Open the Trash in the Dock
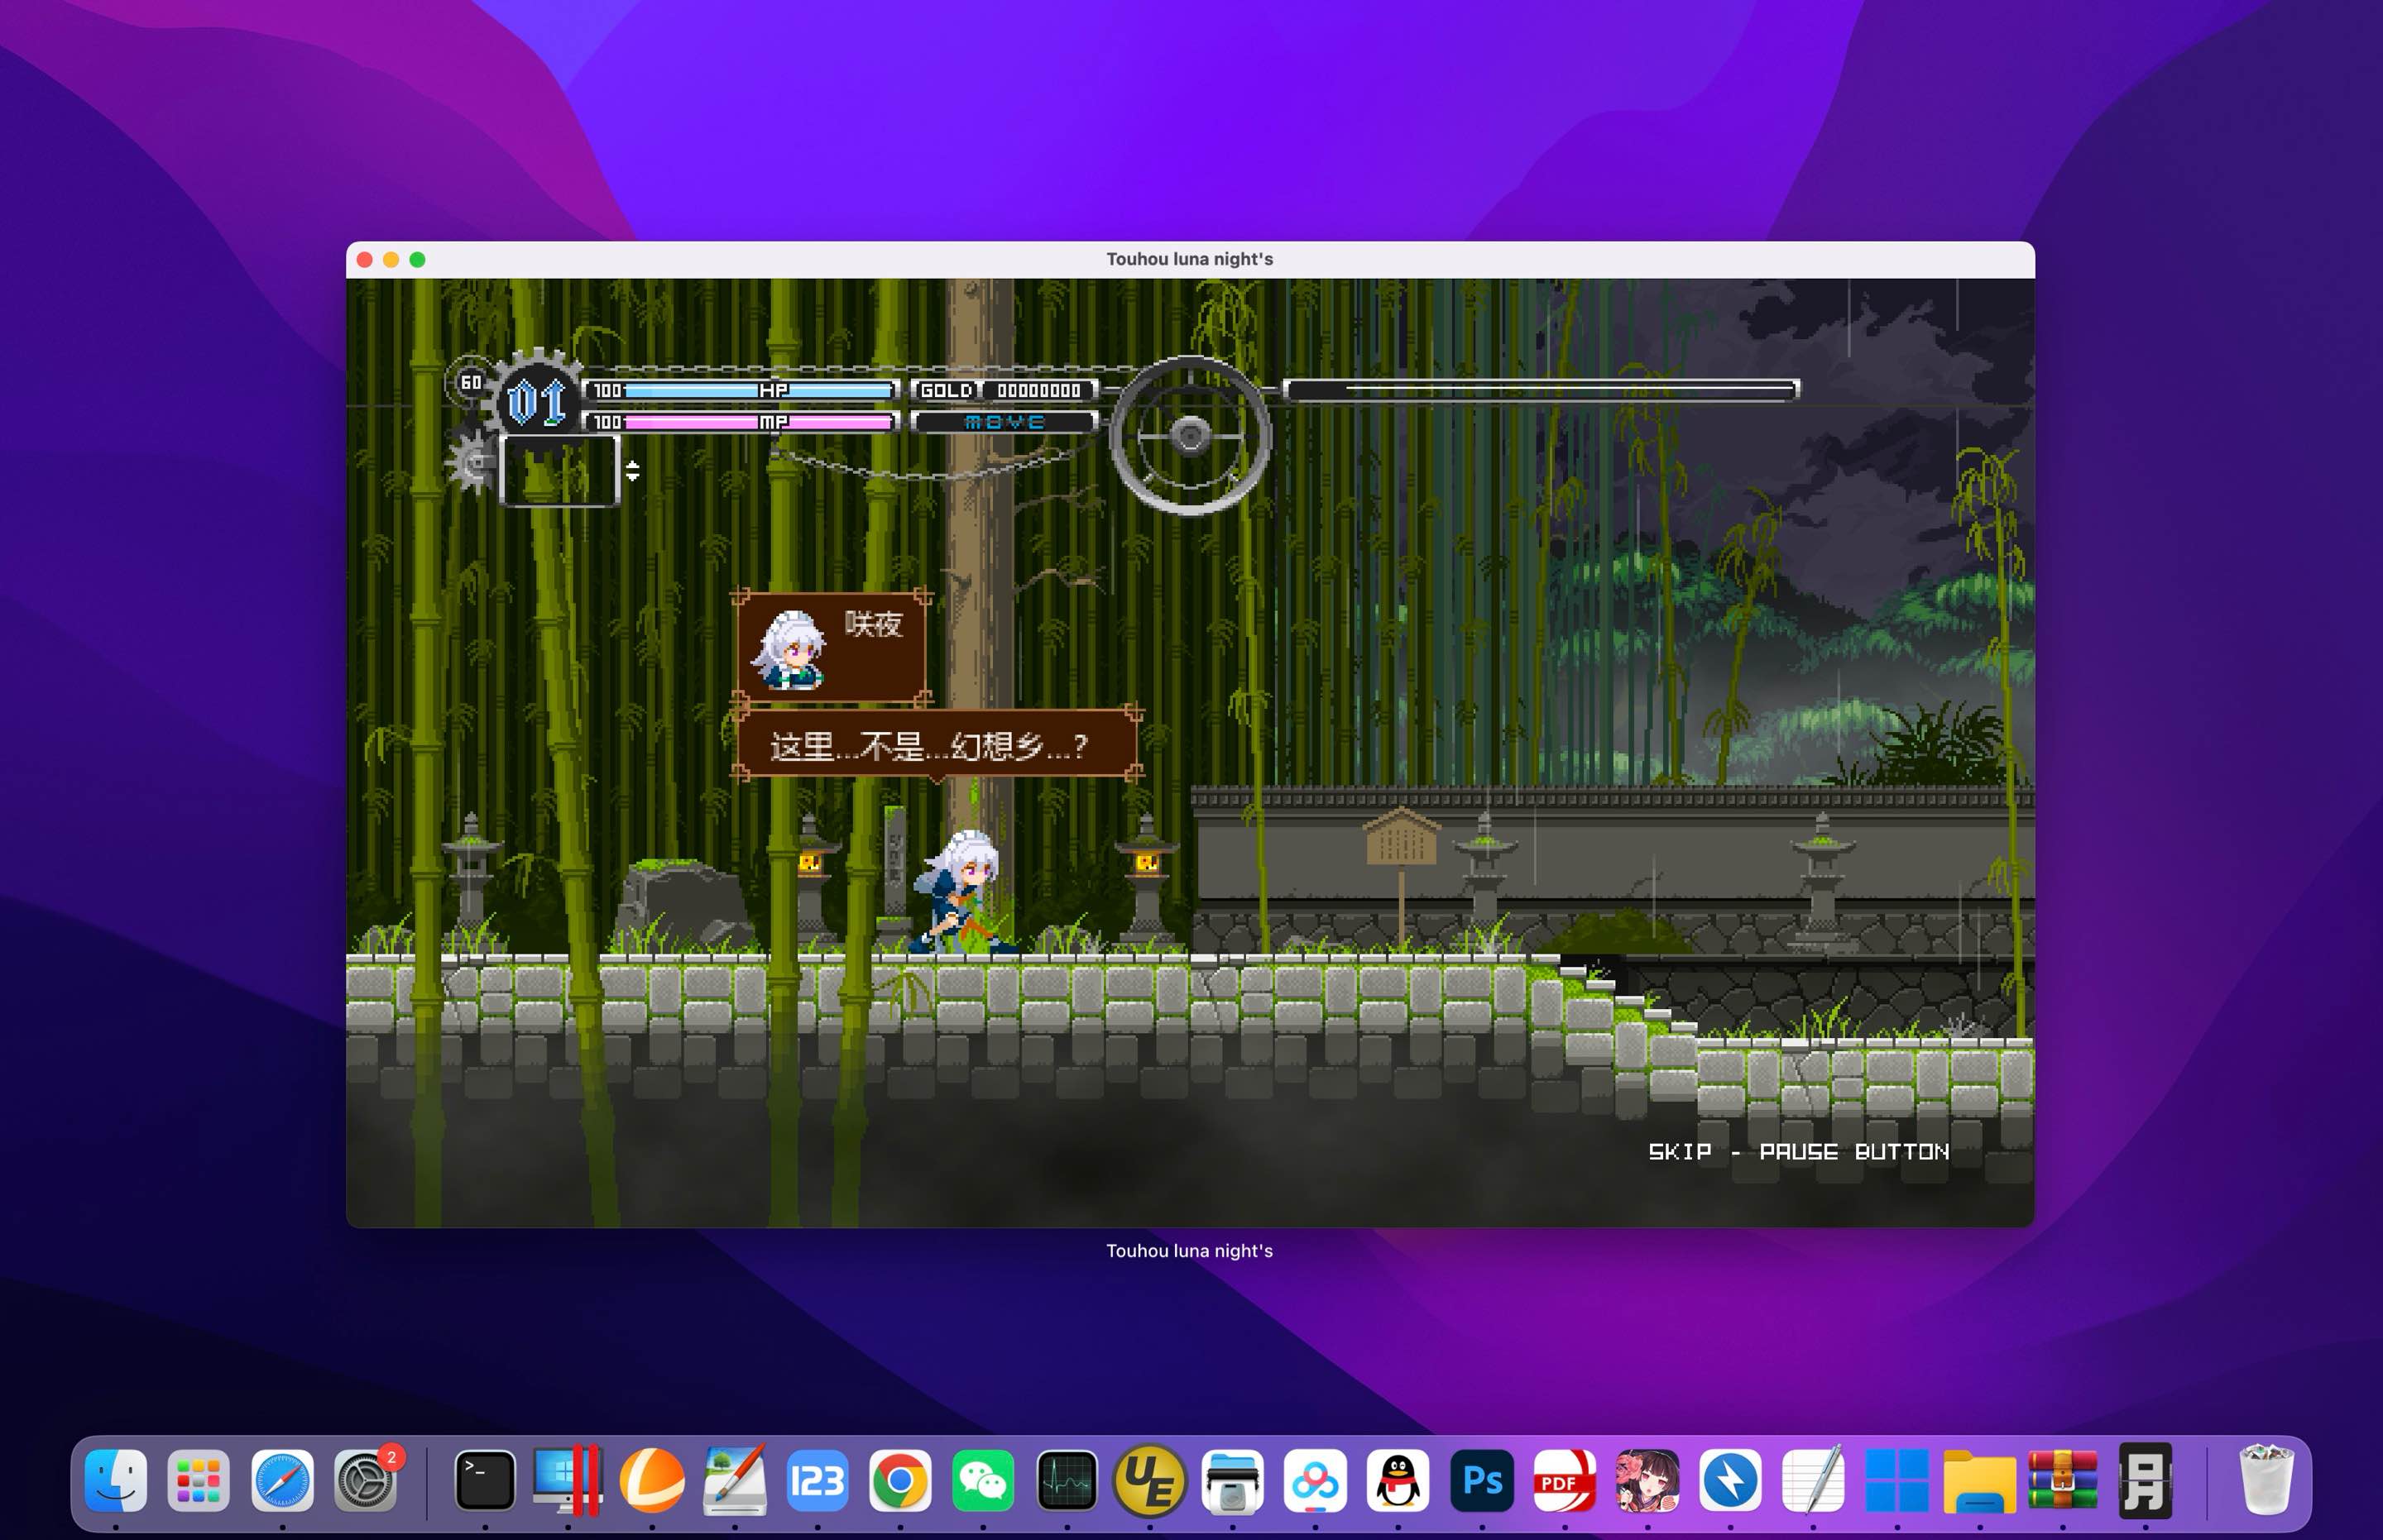 (2266, 1480)
